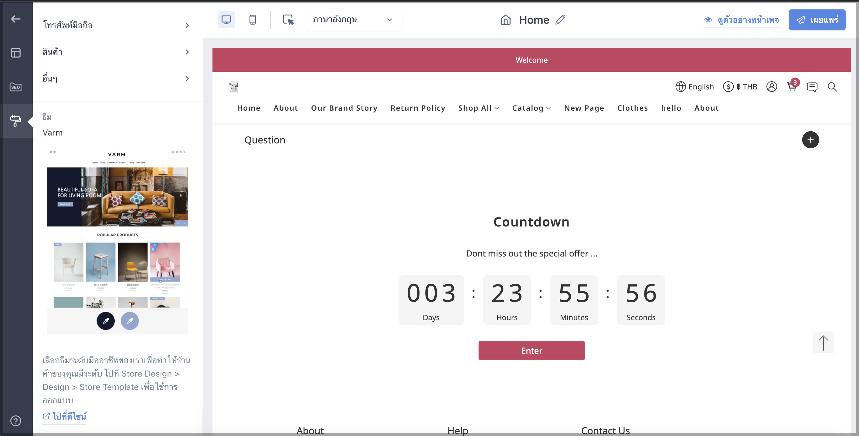Open the SEO settings icon
Screen dimensions: 859x436
pyautogui.click(x=16, y=87)
